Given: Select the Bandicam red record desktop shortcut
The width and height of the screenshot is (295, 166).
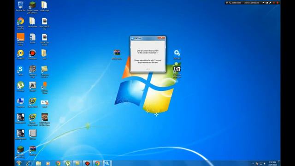Looking at the screenshot, I should point(33,54).
